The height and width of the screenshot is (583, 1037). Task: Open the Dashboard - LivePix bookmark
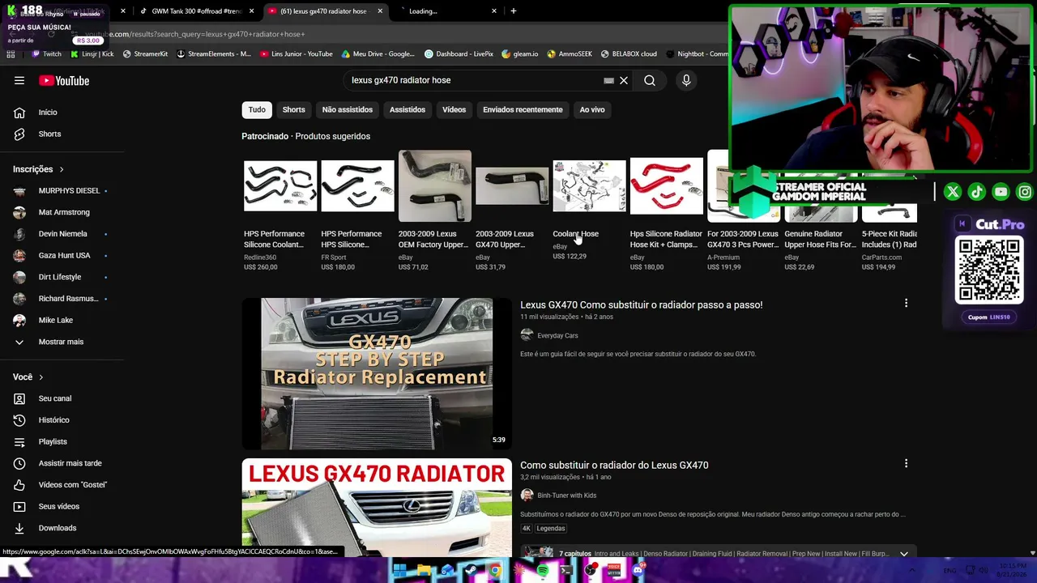[x=459, y=54]
